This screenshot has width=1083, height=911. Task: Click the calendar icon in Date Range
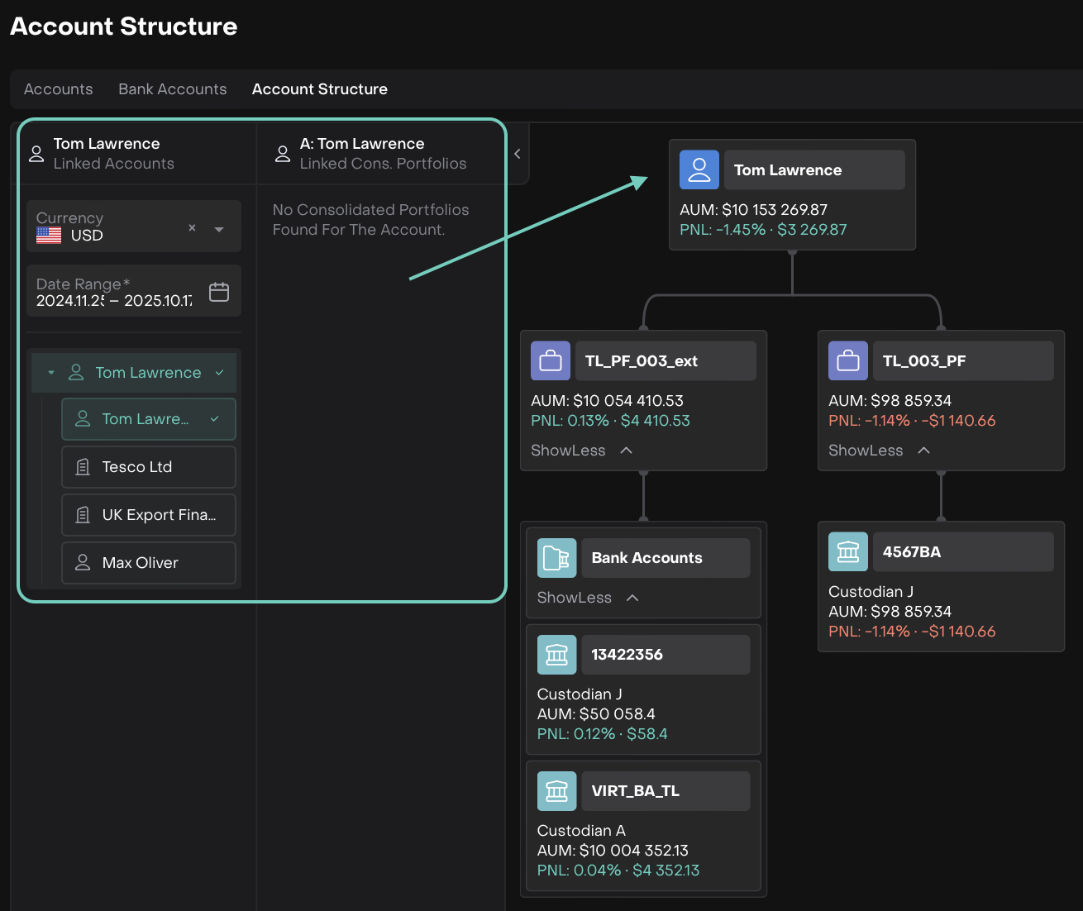point(219,292)
